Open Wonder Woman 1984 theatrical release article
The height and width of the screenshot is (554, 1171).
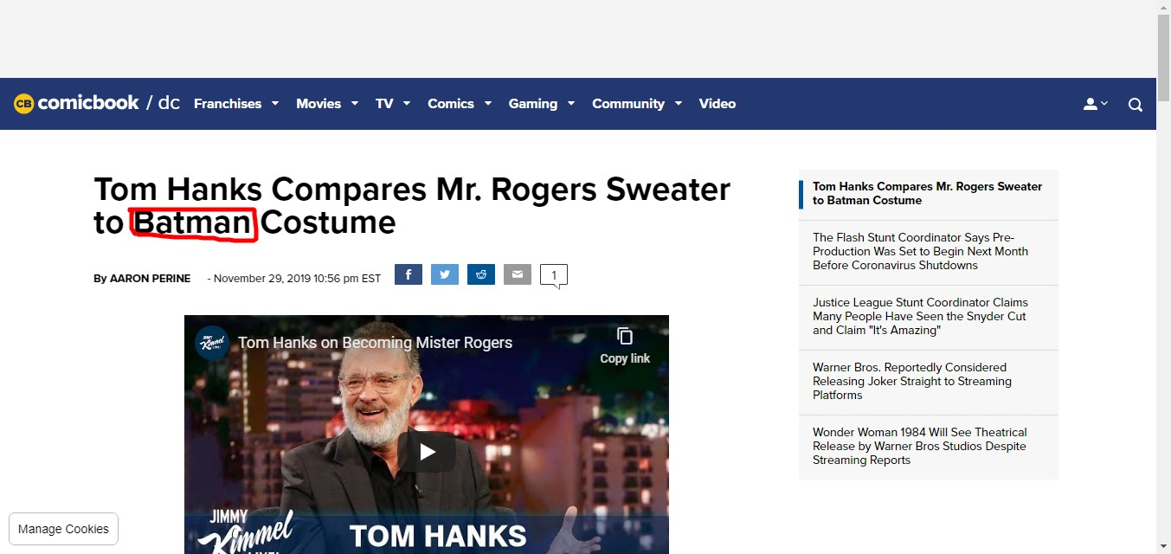click(928, 447)
